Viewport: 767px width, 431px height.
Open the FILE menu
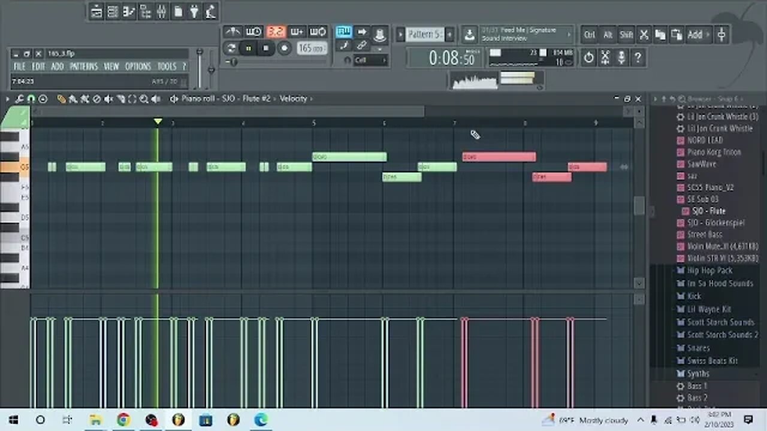pyautogui.click(x=19, y=66)
